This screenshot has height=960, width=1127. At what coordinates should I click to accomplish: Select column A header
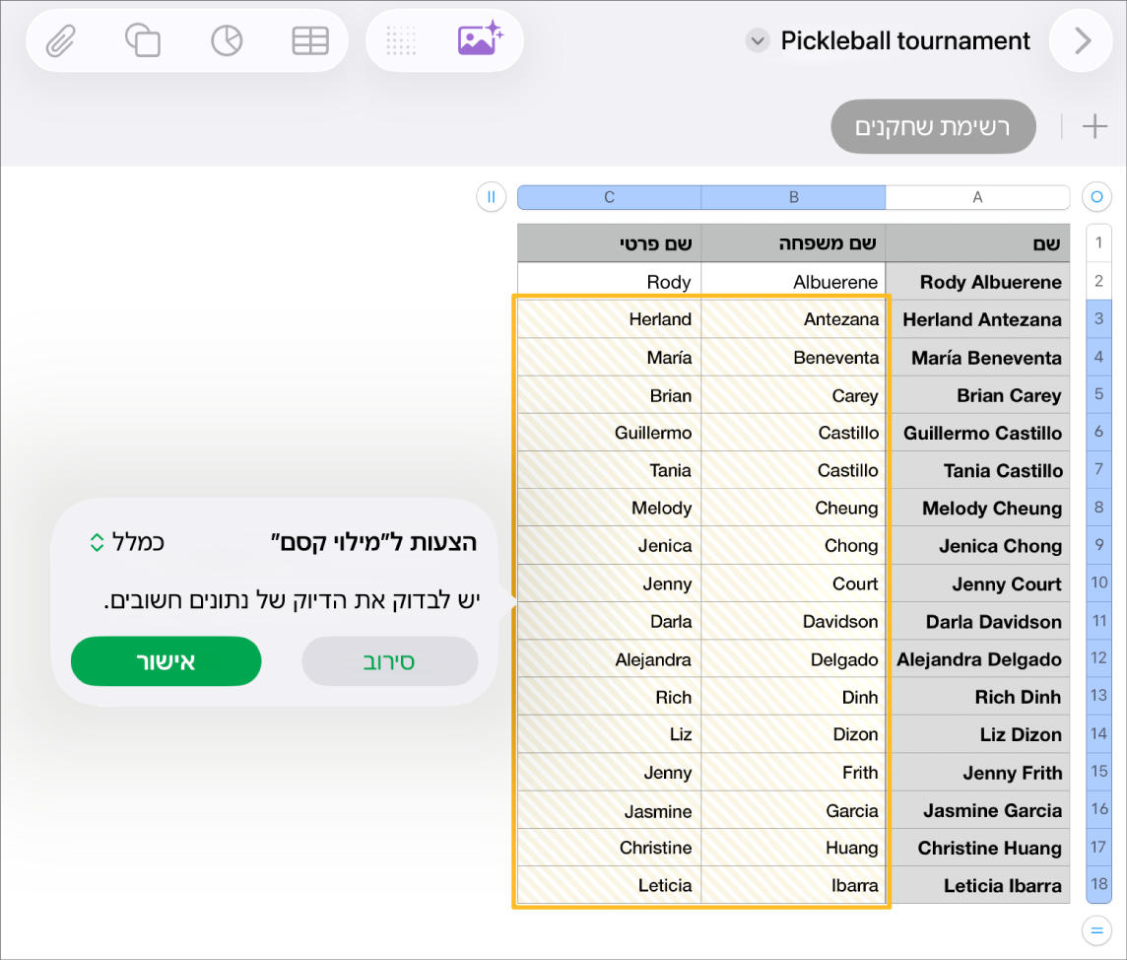[977, 197]
